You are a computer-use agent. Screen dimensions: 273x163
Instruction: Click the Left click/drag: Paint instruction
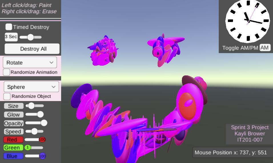click(27, 5)
